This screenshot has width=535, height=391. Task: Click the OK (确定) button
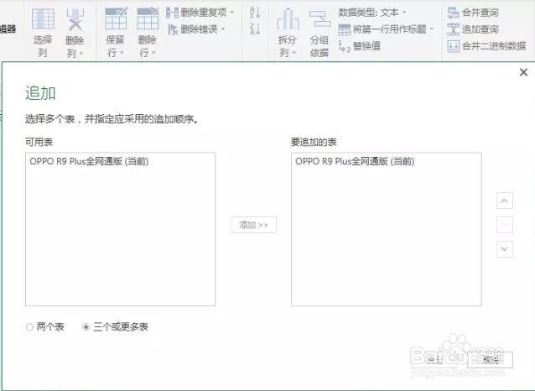pyautogui.click(x=435, y=360)
